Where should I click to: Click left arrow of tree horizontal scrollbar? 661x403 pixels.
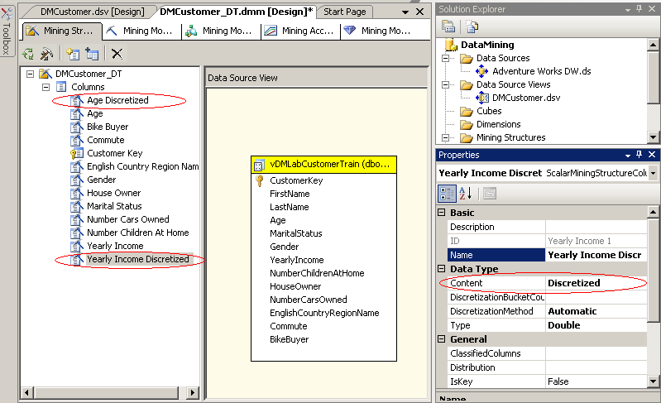coord(26,393)
